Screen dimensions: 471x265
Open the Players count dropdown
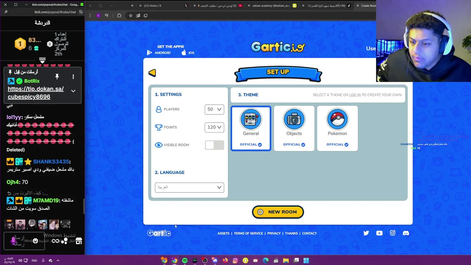tap(214, 109)
